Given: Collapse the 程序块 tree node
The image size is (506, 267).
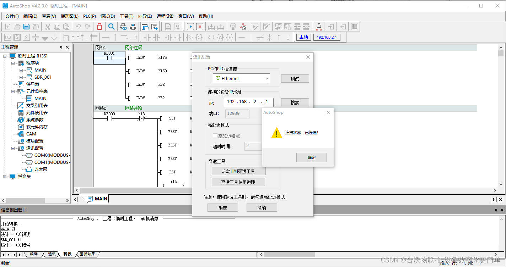Looking at the screenshot, I should pos(13,63).
